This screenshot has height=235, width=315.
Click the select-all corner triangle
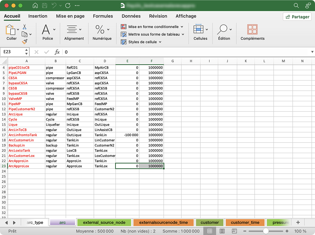click(x=4, y=61)
